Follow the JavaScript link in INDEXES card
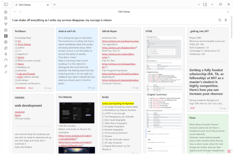This screenshot has width=235, height=155. click(x=20, y=112)
